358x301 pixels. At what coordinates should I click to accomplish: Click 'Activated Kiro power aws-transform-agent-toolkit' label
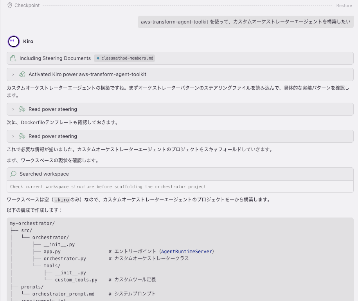[87, 74]
